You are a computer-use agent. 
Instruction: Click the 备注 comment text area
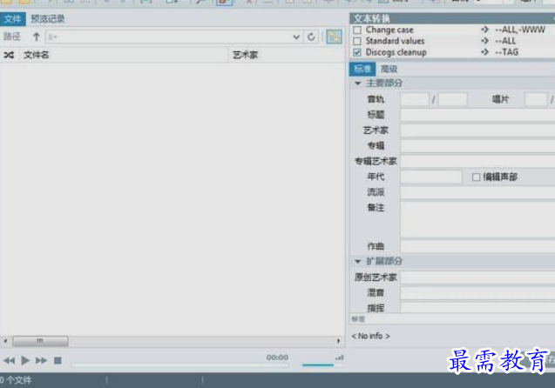point(477,219)
